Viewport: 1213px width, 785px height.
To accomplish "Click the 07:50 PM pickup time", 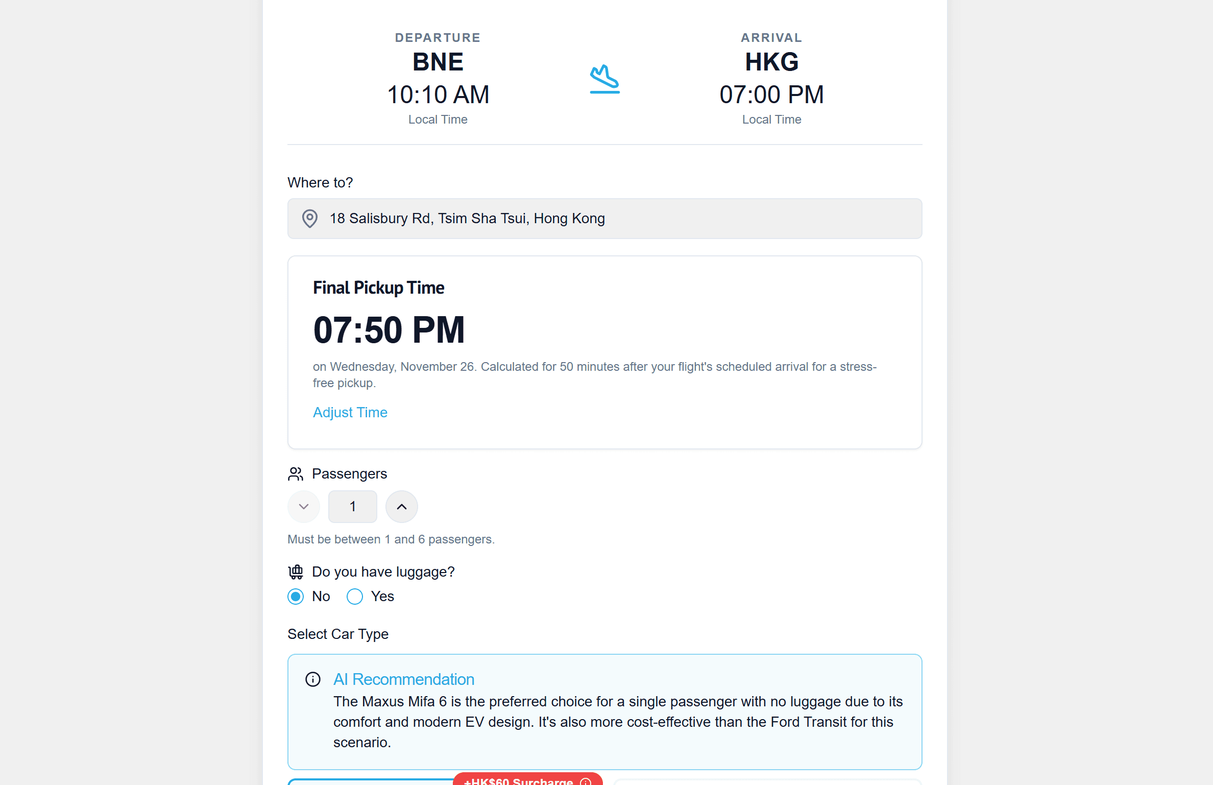I will (389, 330).
